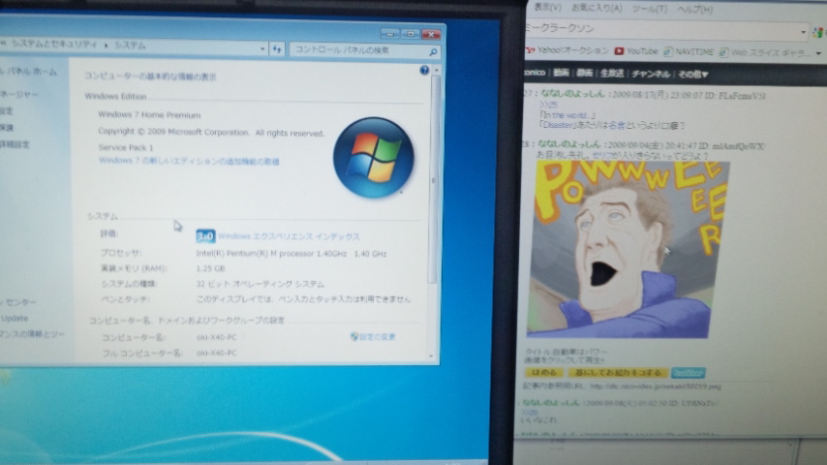Viewport: 827px width, 465px height.
Task: Click the 1.25 GB memory value
Action: click(x=210, y=268)
